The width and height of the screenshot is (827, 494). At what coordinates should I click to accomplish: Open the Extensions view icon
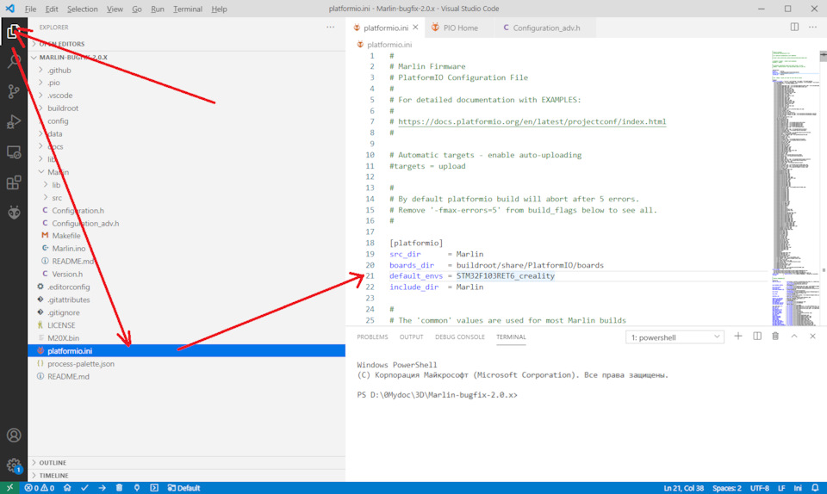pos(14,182)
